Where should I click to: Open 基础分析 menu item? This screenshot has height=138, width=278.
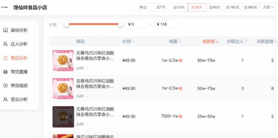pyautogui.click(x=19, y=30)
